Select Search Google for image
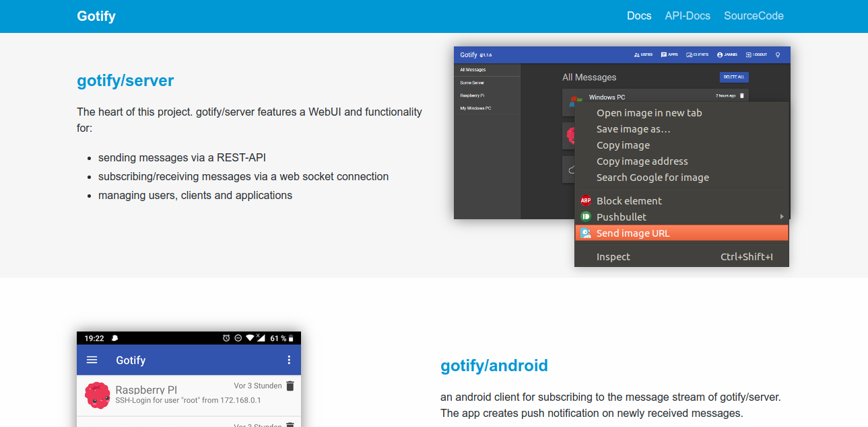The height and width of the screenshot is (427, 868). pyautogui.click(x=653, y=178)
